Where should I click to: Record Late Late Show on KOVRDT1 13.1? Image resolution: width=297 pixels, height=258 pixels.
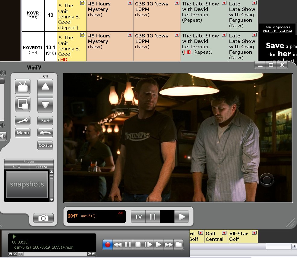[x=254, y=35]
